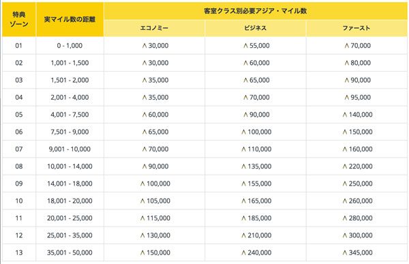This screenshot has height=264, width=409.
Task: Click miles icon next to economy 30,000 in zone 01
Action: click(x=145, y=46)
